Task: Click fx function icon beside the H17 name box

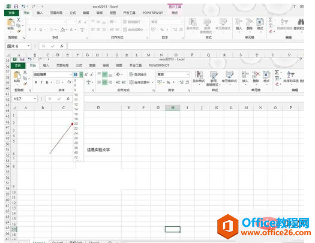Action: tap(68, 98)
